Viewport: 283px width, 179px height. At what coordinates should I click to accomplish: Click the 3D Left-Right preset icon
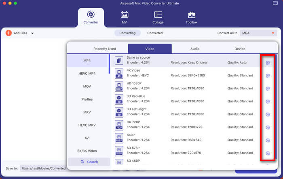(119, 112)
